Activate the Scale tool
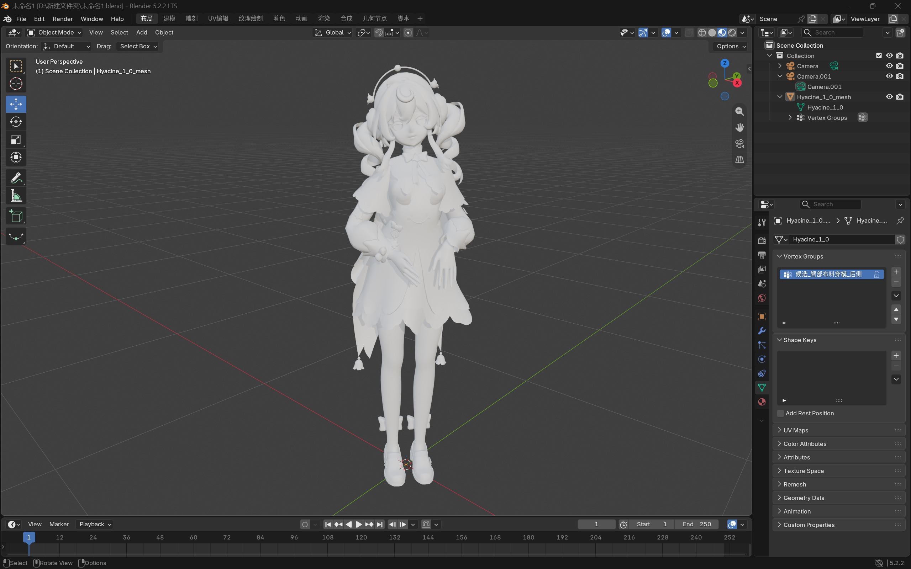The image size is (911, 569). tap(16, 140)
